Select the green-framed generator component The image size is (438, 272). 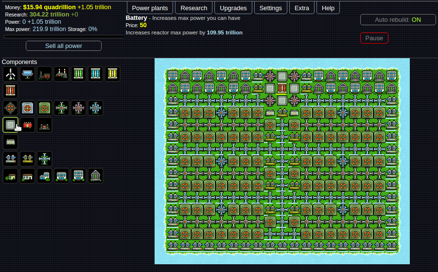[45, 108]
